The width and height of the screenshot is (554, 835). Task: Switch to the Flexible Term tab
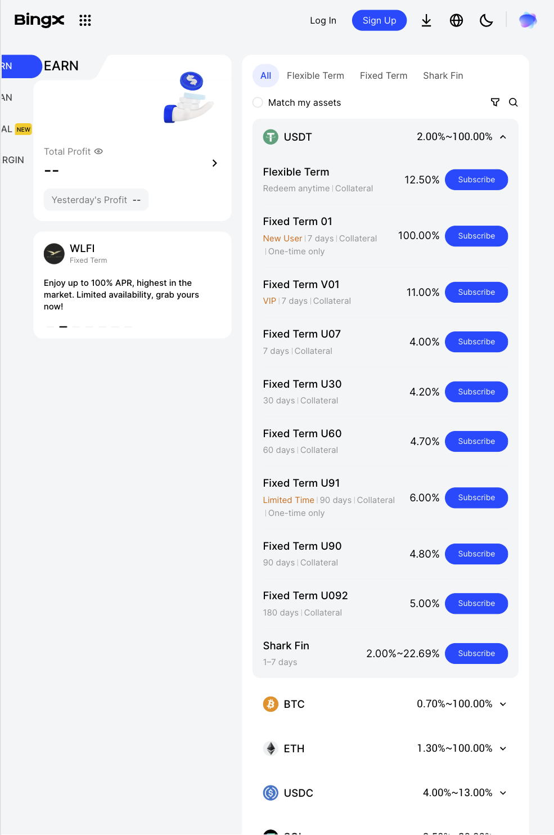click(x=315, y=75)
